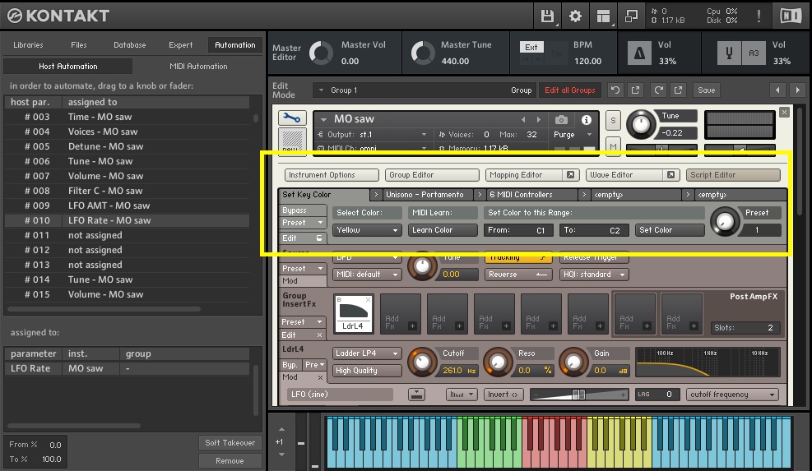Click the NI logo icon

point(791,16)
